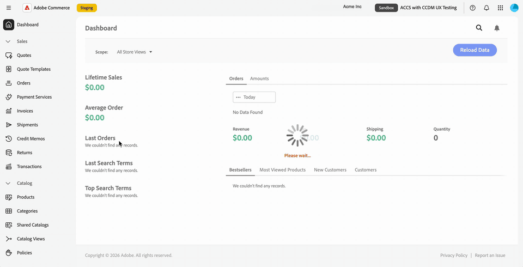523x267 pixels.
Task: Open Payment Services in the sidebar
Action: tap(34, 97)
